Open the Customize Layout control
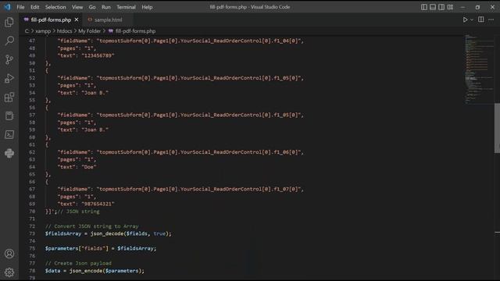 (450, 7)
